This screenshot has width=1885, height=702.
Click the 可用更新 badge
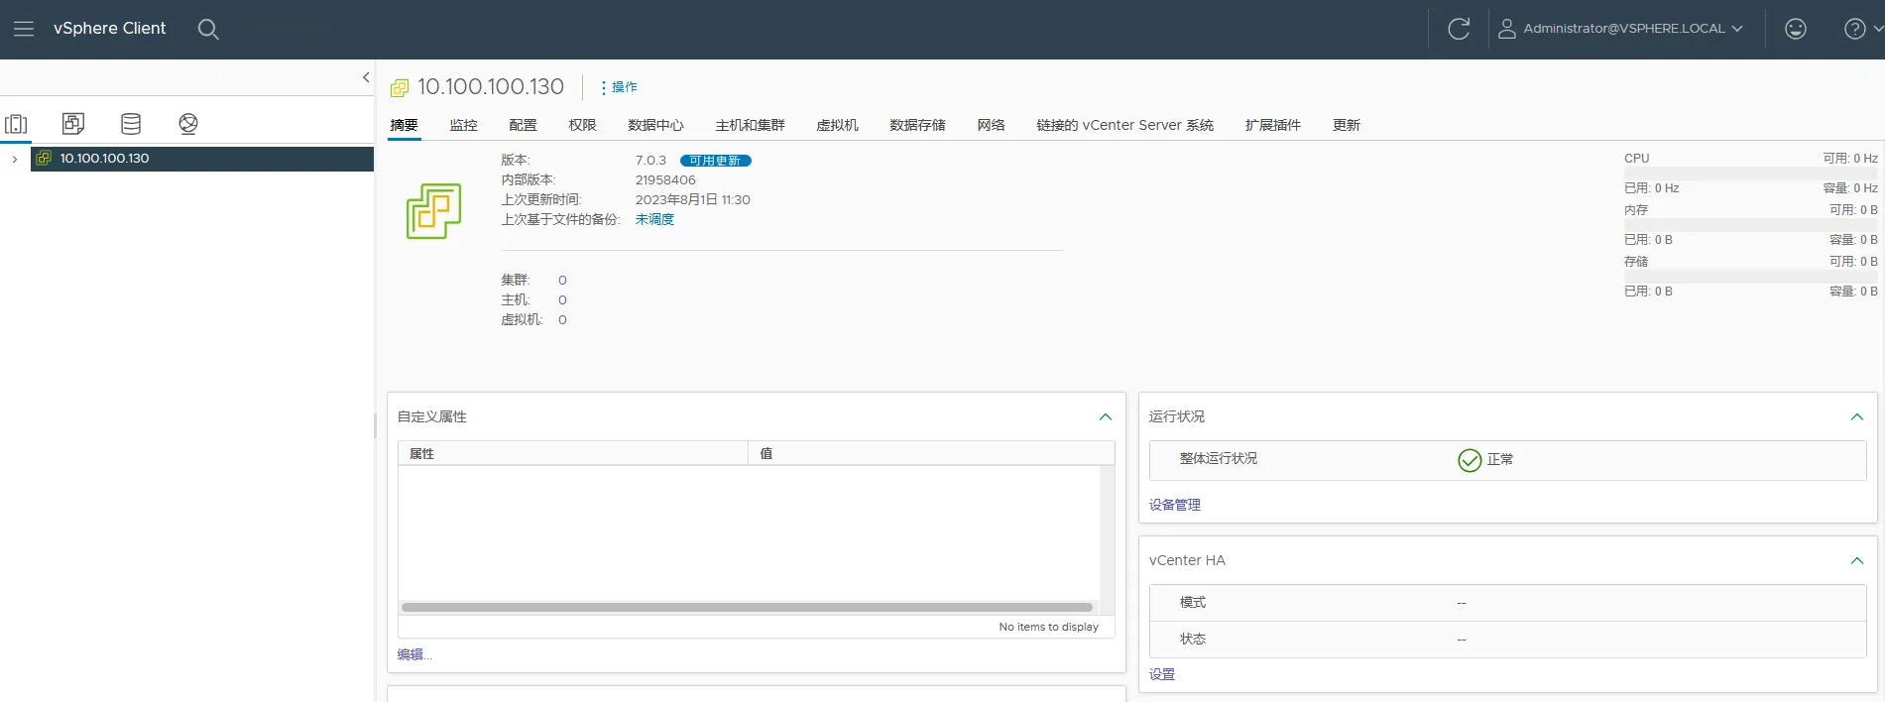(x=715, y=161)
